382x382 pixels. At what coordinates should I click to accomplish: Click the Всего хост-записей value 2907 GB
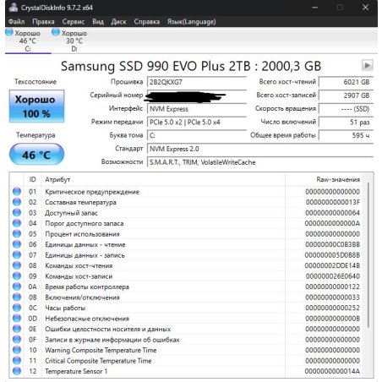point(346,95)
